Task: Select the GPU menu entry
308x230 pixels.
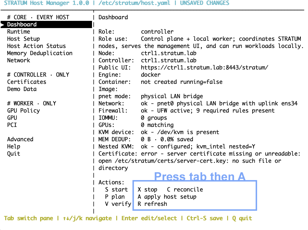Action: pos(12,118)
